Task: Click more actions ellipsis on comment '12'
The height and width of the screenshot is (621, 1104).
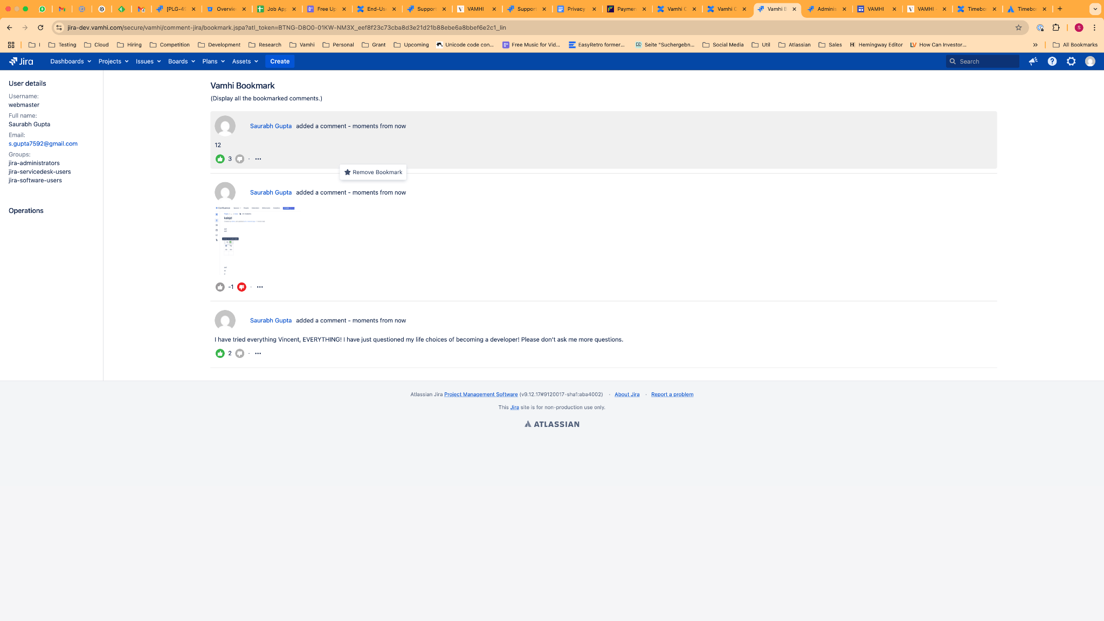Action: [258, 159]
